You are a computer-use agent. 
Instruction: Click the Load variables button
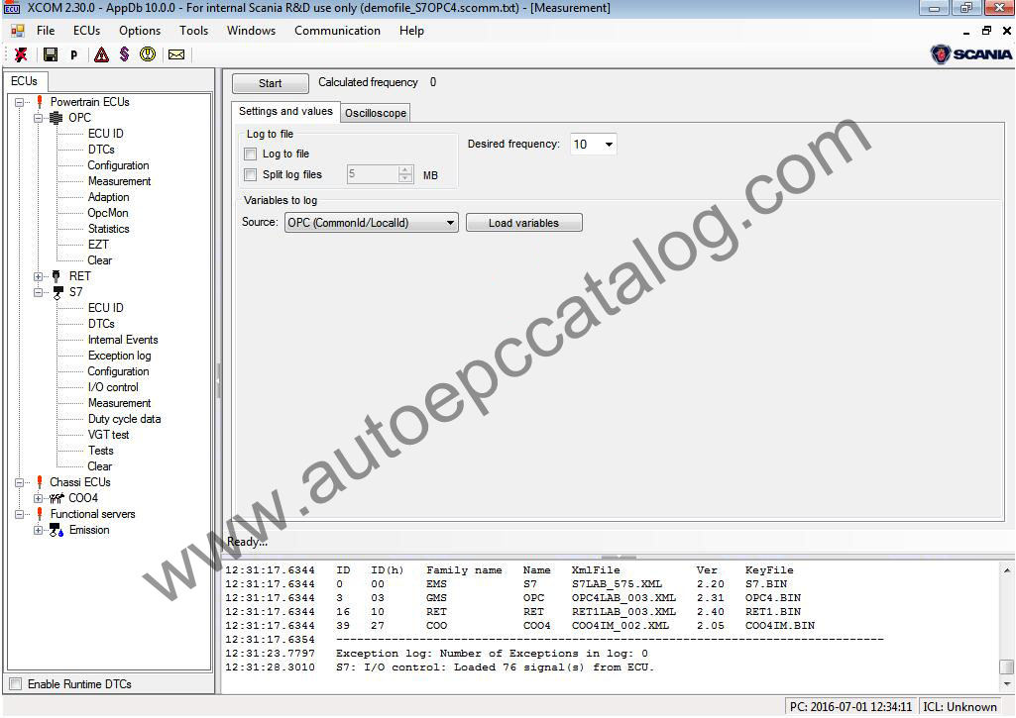click(x=523, y=223)
